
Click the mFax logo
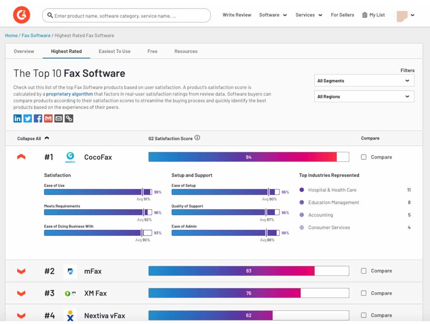point(70,271)
